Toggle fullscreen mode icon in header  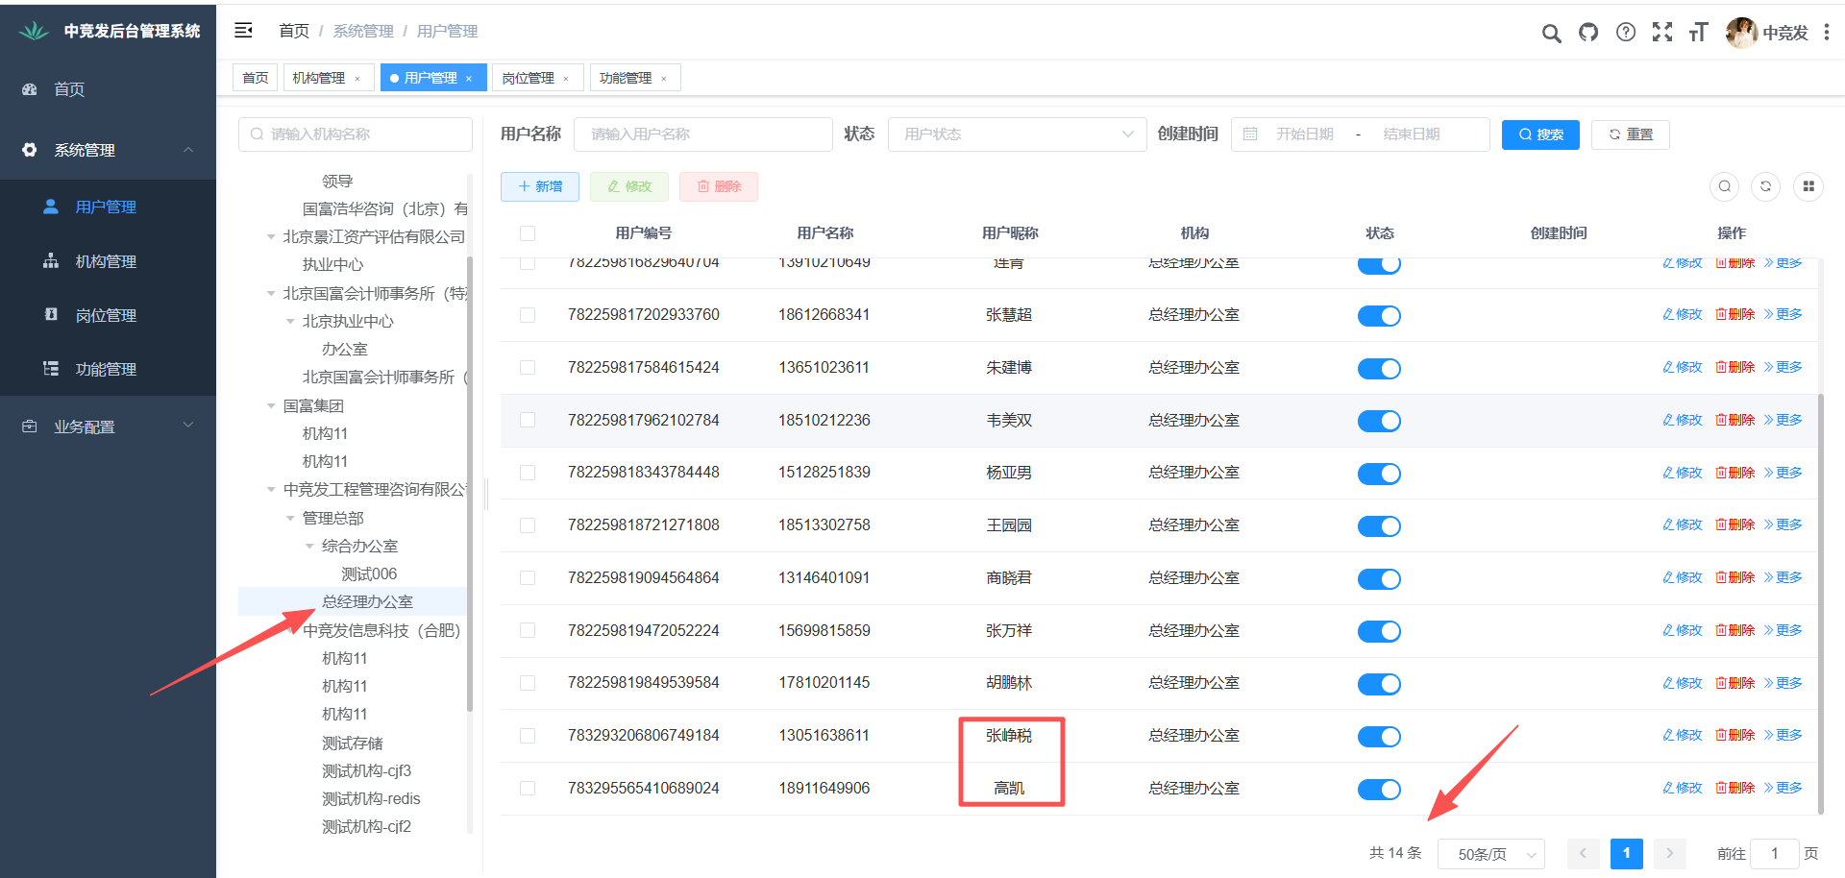(1662, 33)
